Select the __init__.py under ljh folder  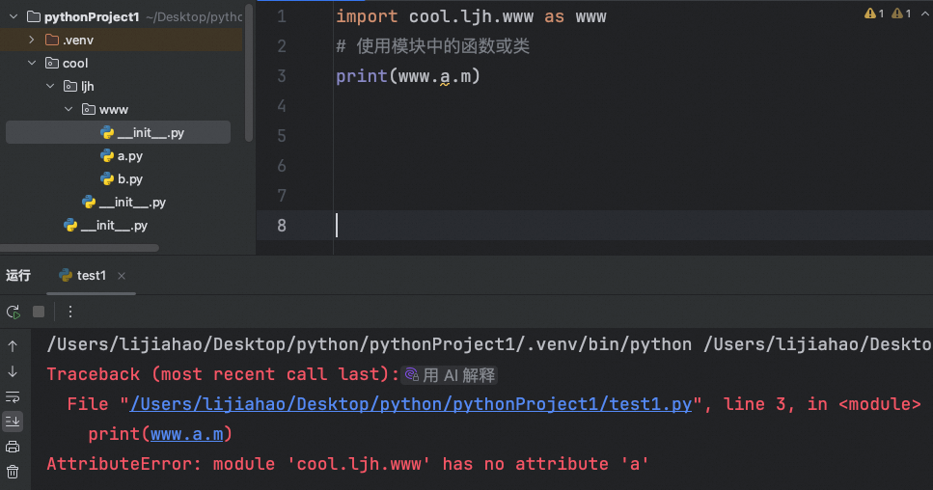pos(132,203)
